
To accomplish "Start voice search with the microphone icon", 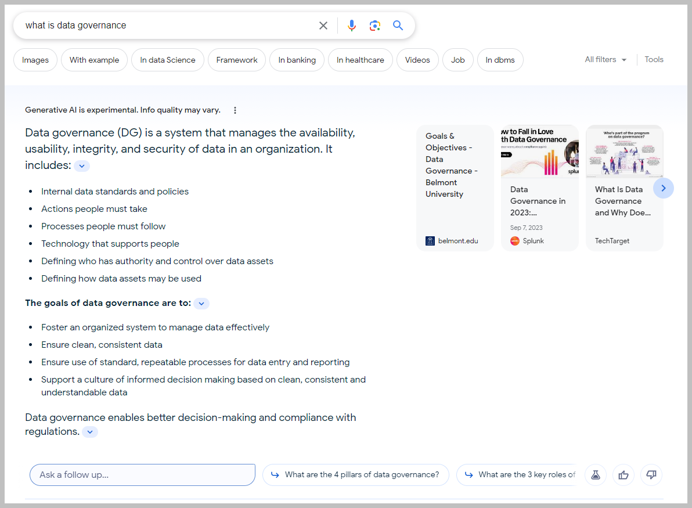I will (351, 26).
